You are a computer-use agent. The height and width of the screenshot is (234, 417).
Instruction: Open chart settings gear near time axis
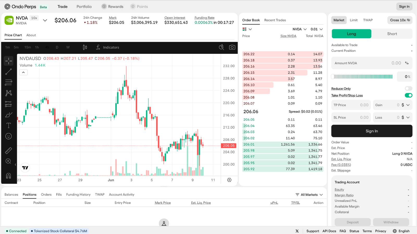point(229,180)
